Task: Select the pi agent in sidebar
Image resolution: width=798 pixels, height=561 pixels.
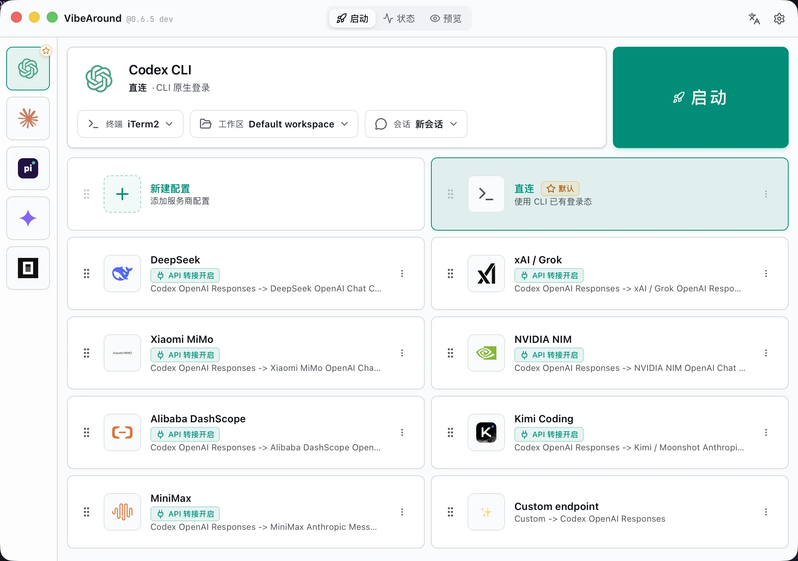Action: point(28,168)
